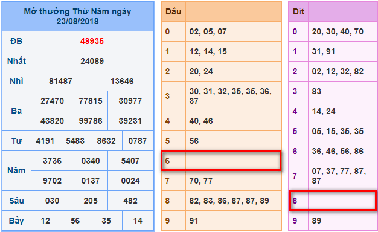Click the Bảy row label
The height and width of the screenshot is (232, 378).
coord(16,221)
